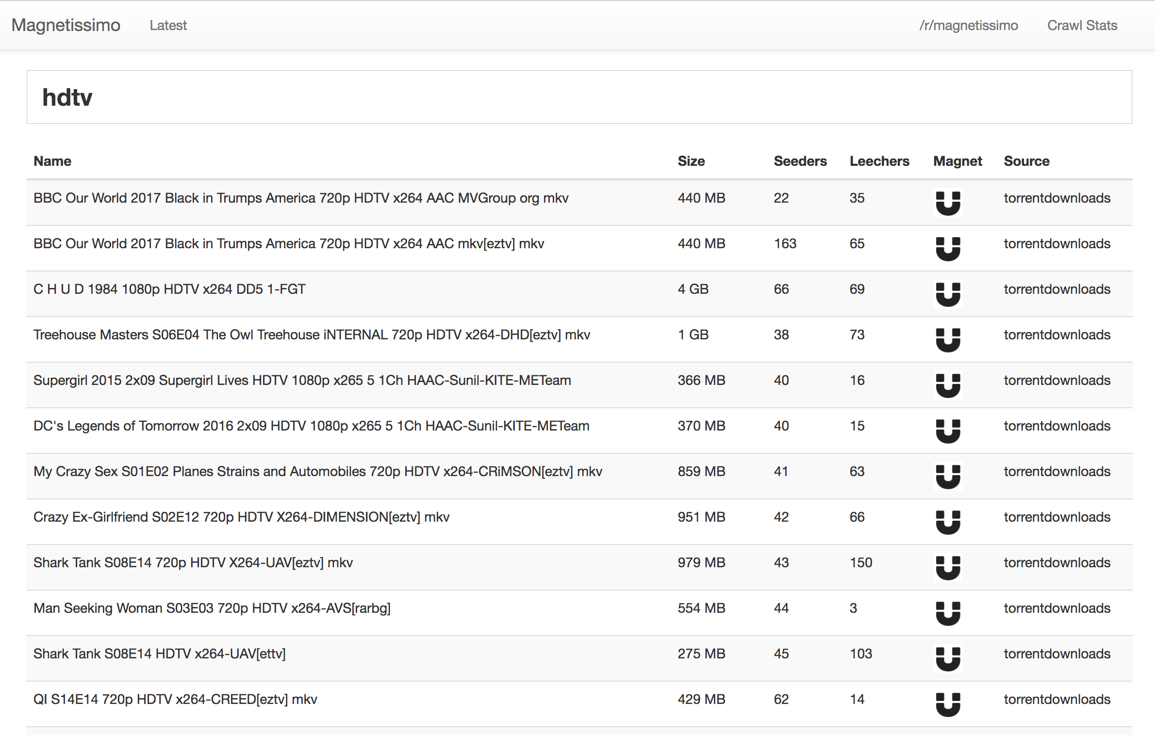Open magnet link for My Crazy Sex S01E02
This screenshot has width=1155, height=735.
point(948,476)
